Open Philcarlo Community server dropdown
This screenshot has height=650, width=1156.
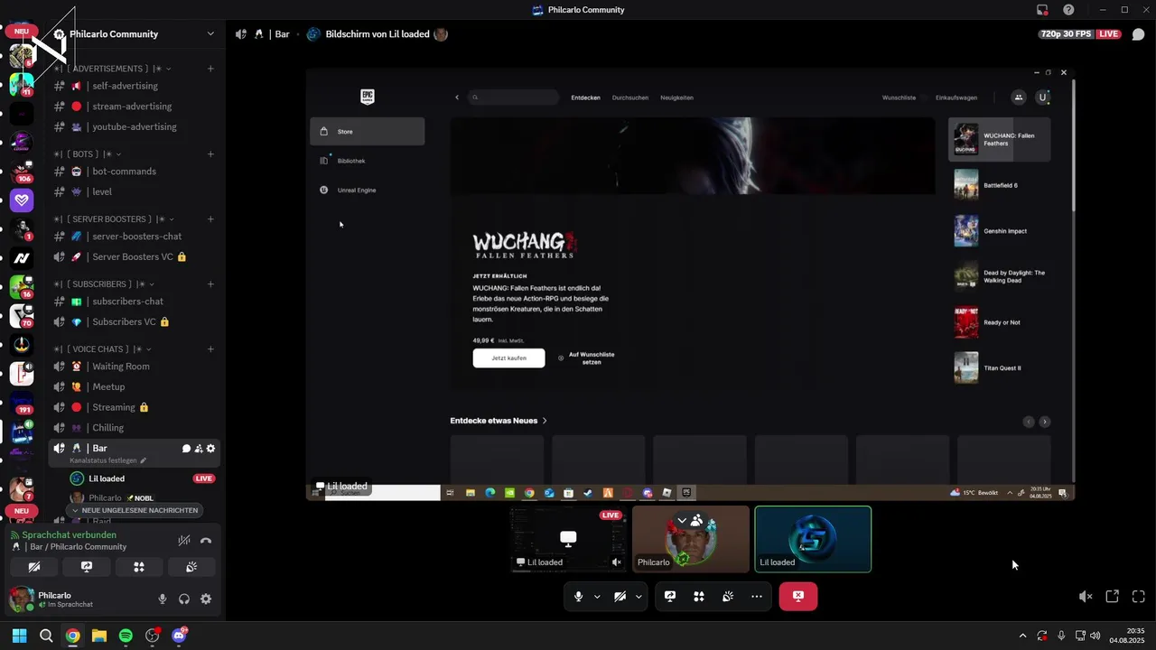click(x=210, y=34)
